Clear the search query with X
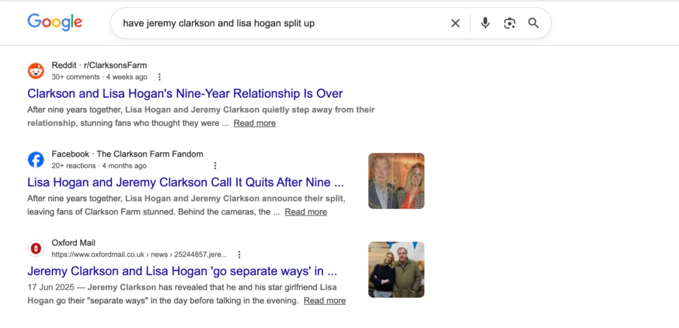This screenshot has height=328, width=679. click(x=455, y=23)
